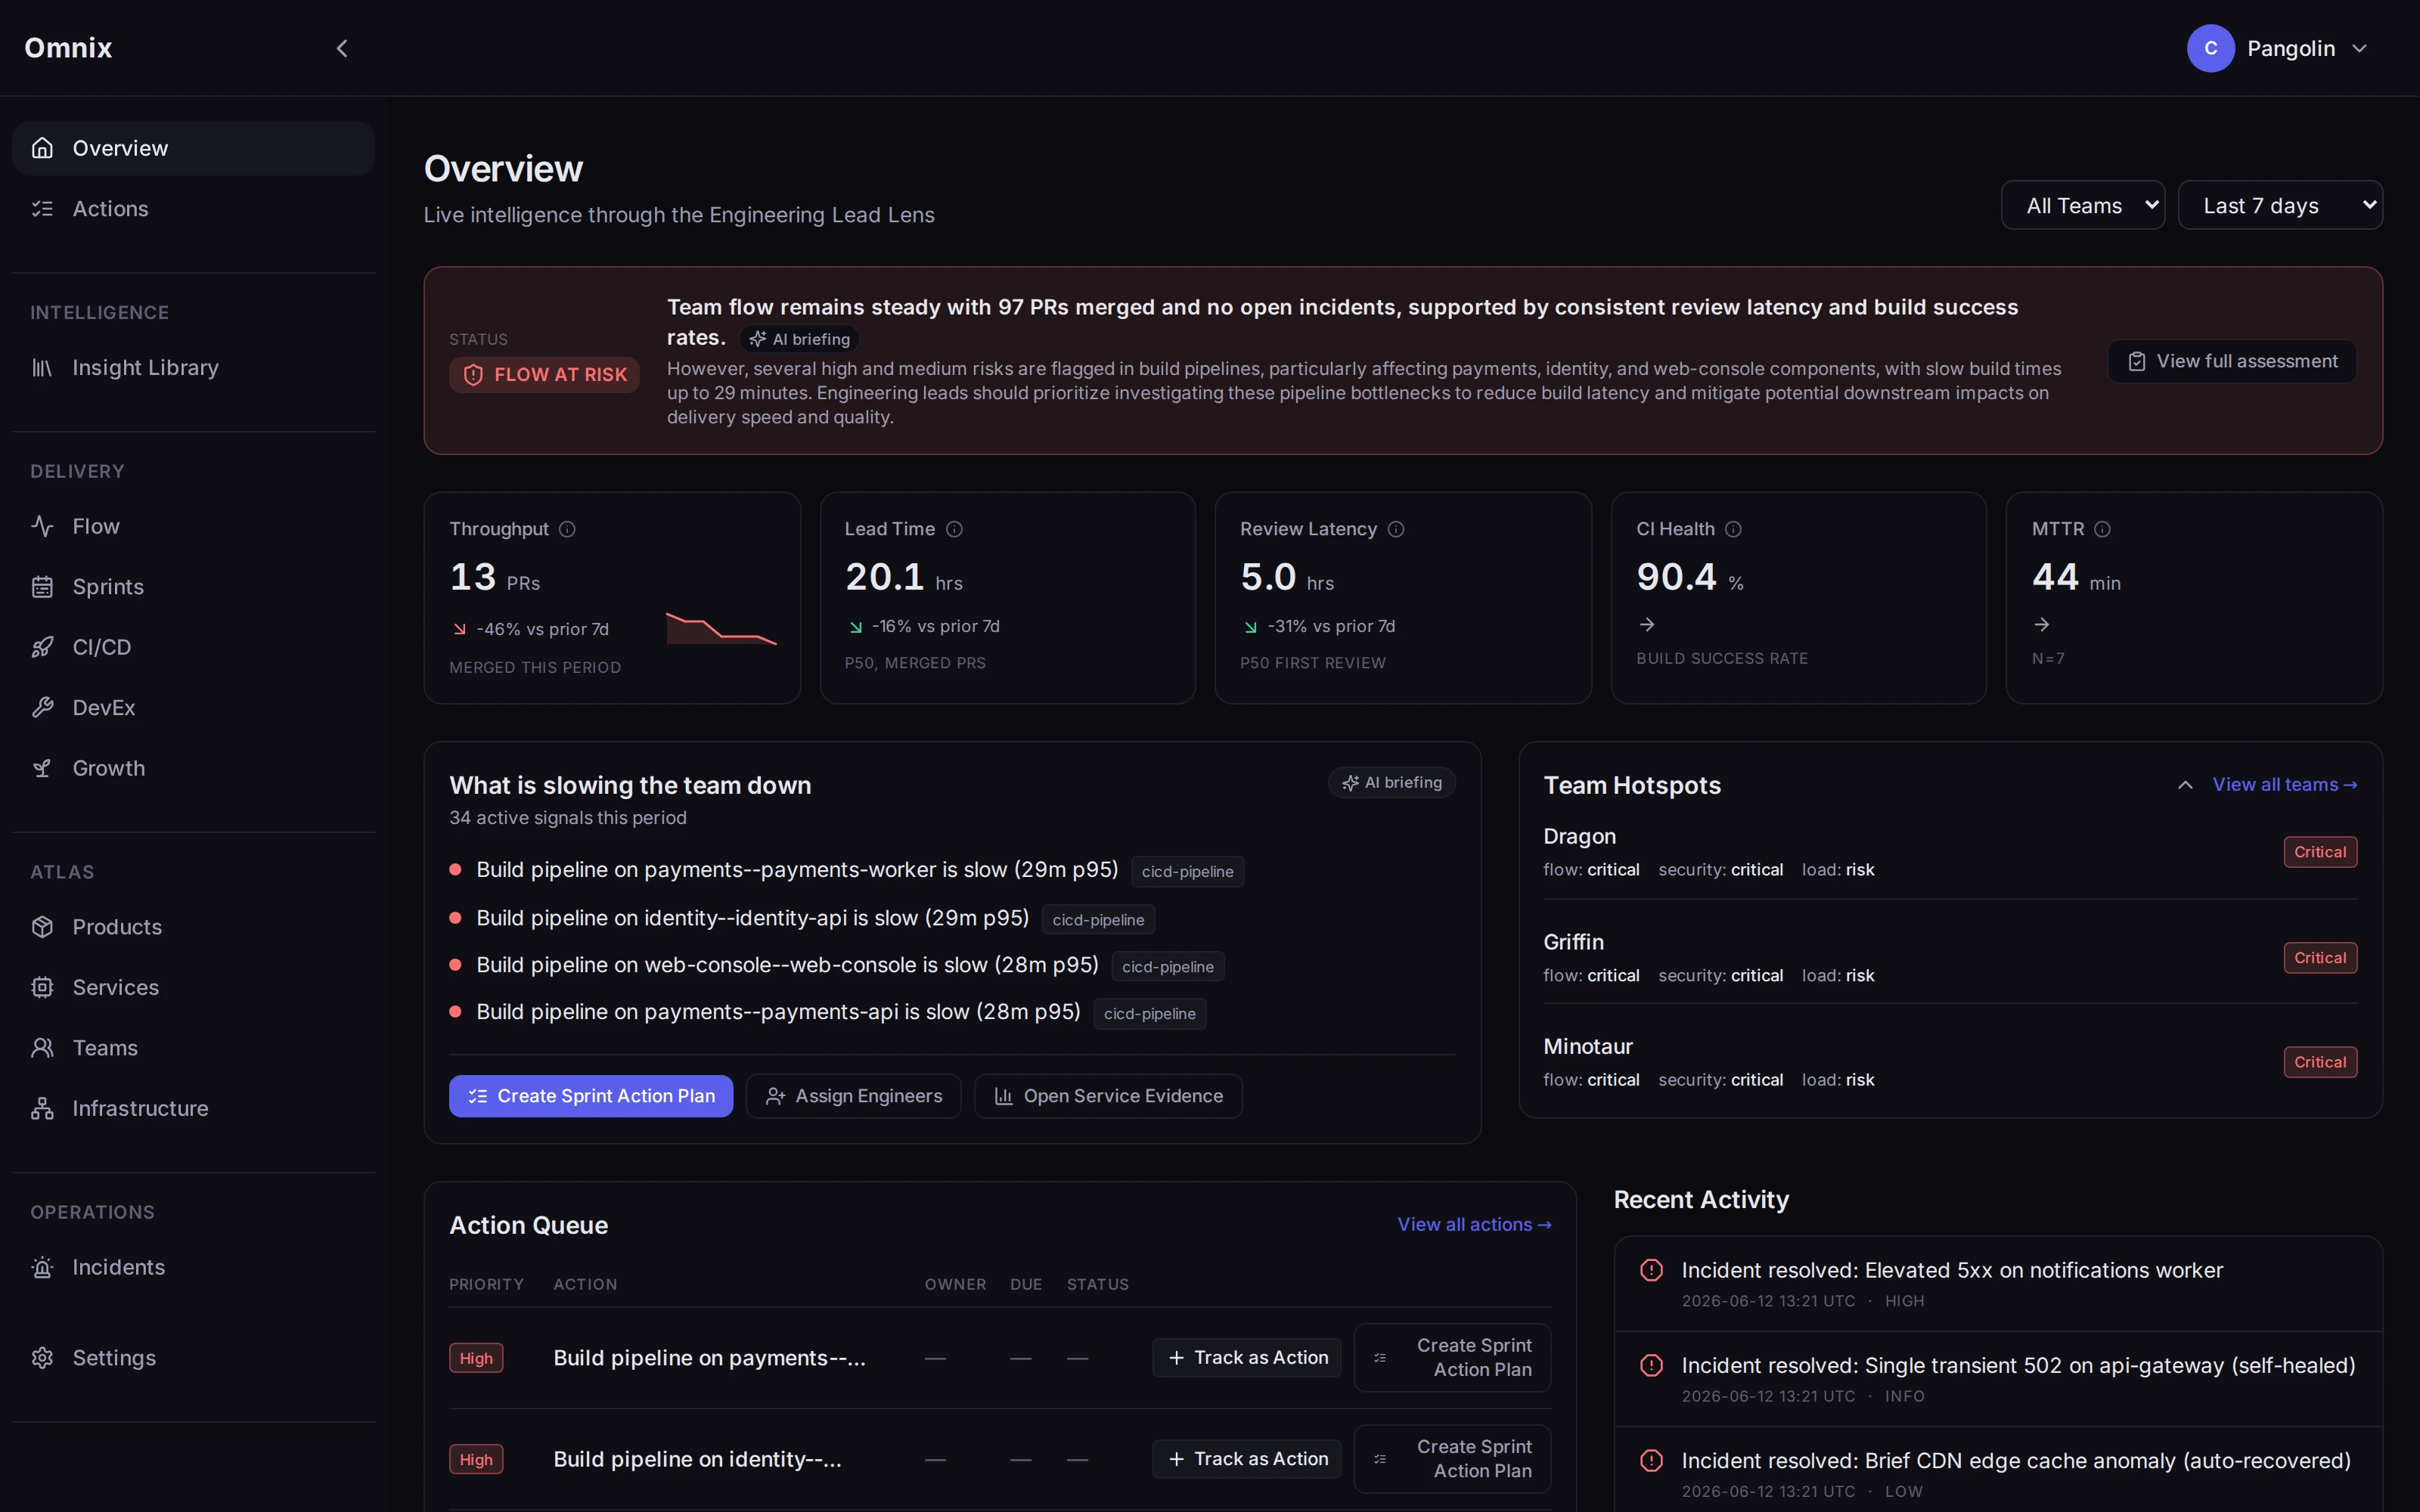Collapse the sidebar with the chevron arrow
The height and width of the screenshot is (1512, 2420).
click(x=342, y=48)
